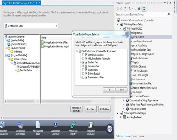Check the XML Serialization Assemblies checkbox

[x=83, y=58]
